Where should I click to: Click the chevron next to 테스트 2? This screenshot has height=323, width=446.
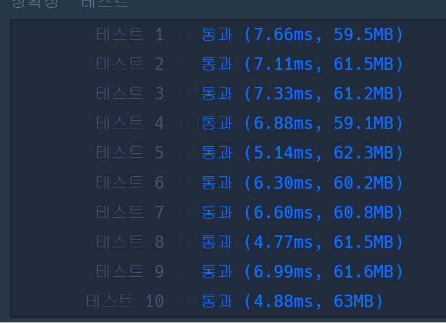(180, 64)
